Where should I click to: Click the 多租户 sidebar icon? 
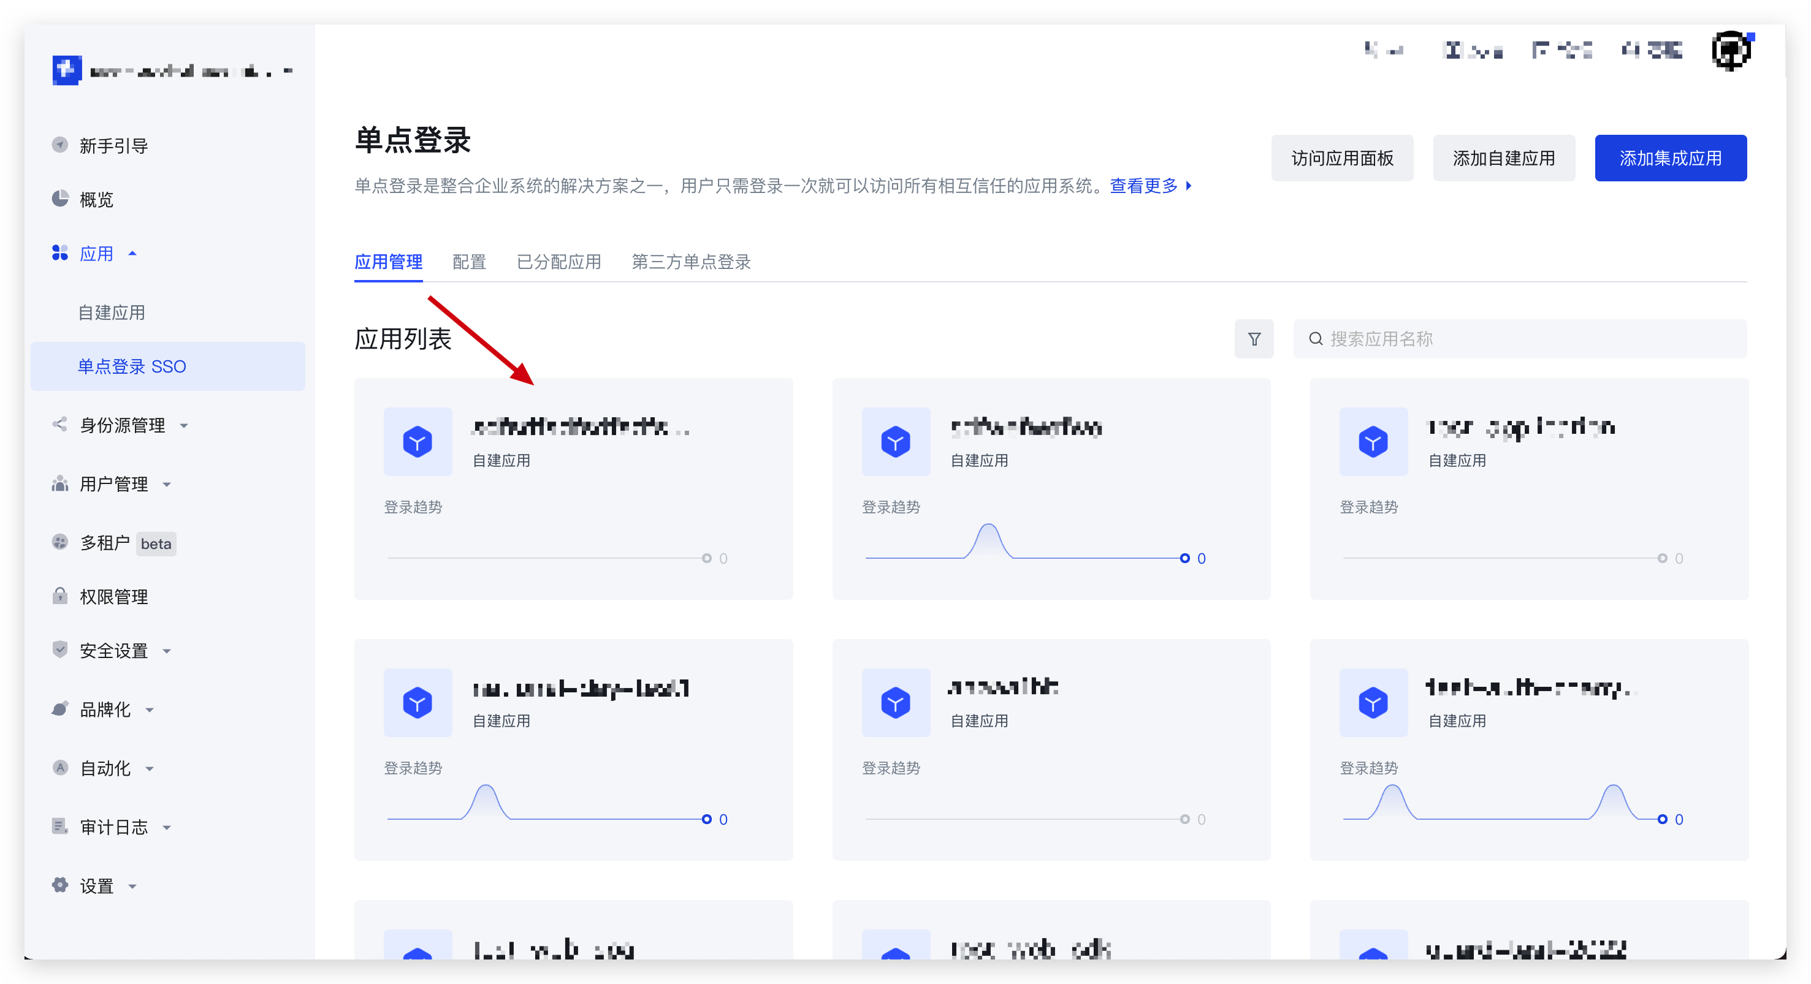(61, 542)
